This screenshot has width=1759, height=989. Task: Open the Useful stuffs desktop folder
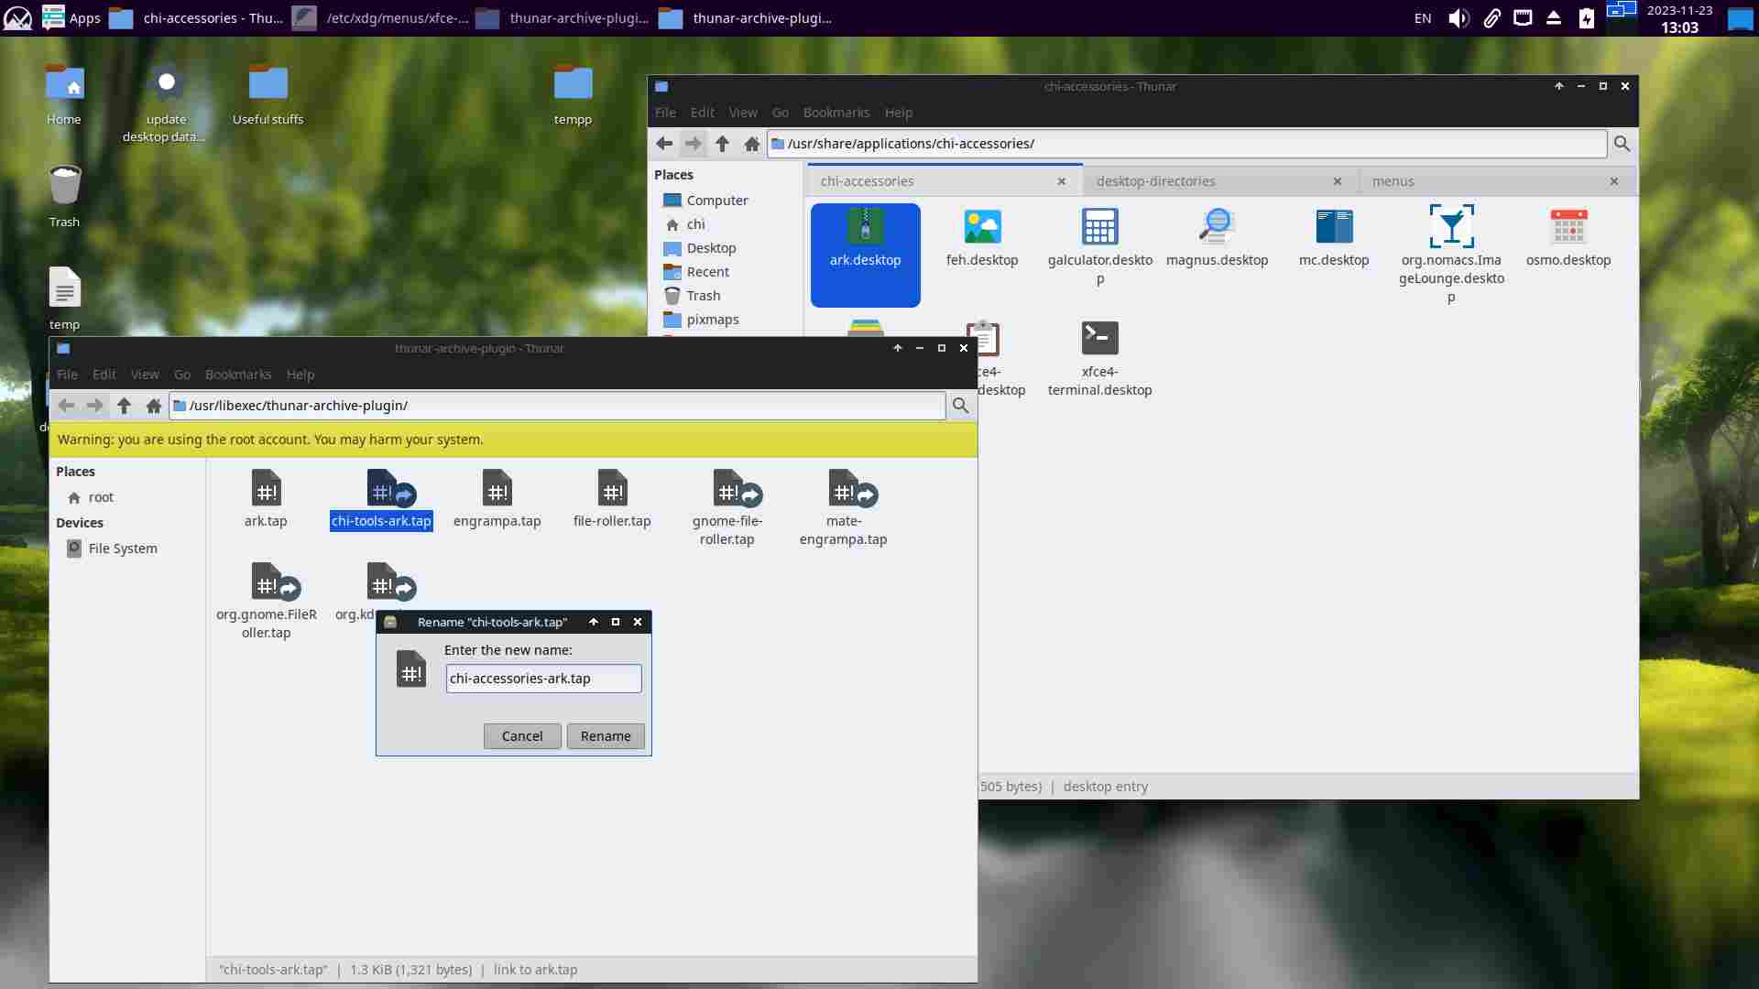click(x=268, y=84)
